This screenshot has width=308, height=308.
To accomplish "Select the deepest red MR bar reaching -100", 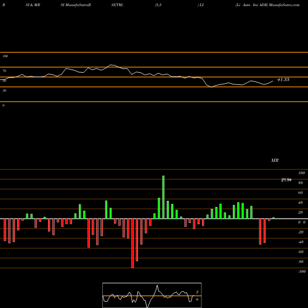I will (132, 243).
